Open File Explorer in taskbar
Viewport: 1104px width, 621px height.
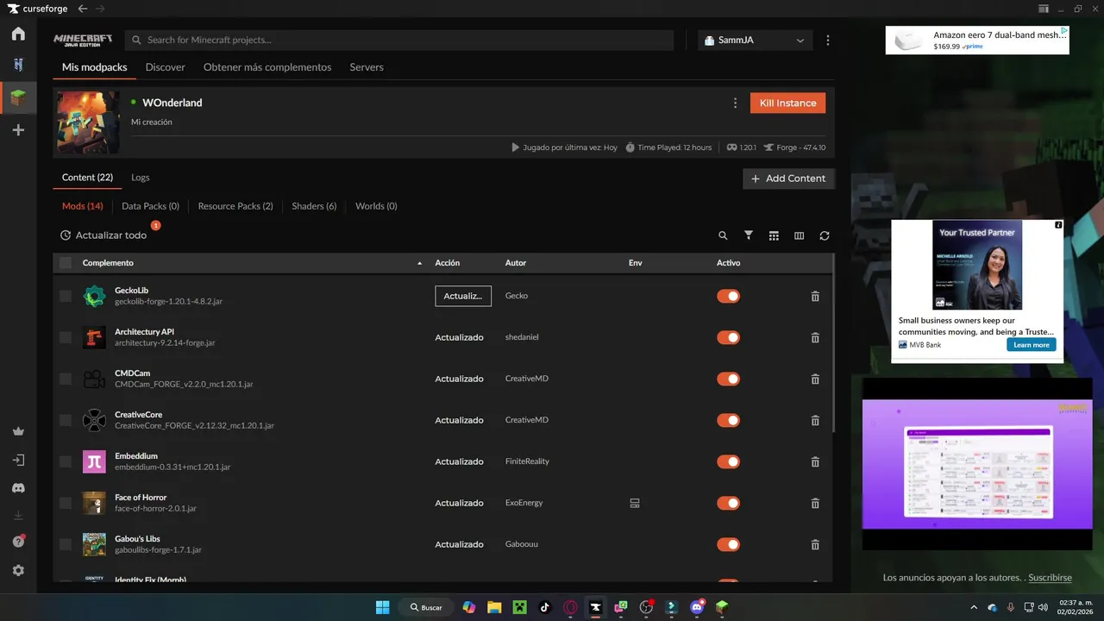[x=494, y=607]
